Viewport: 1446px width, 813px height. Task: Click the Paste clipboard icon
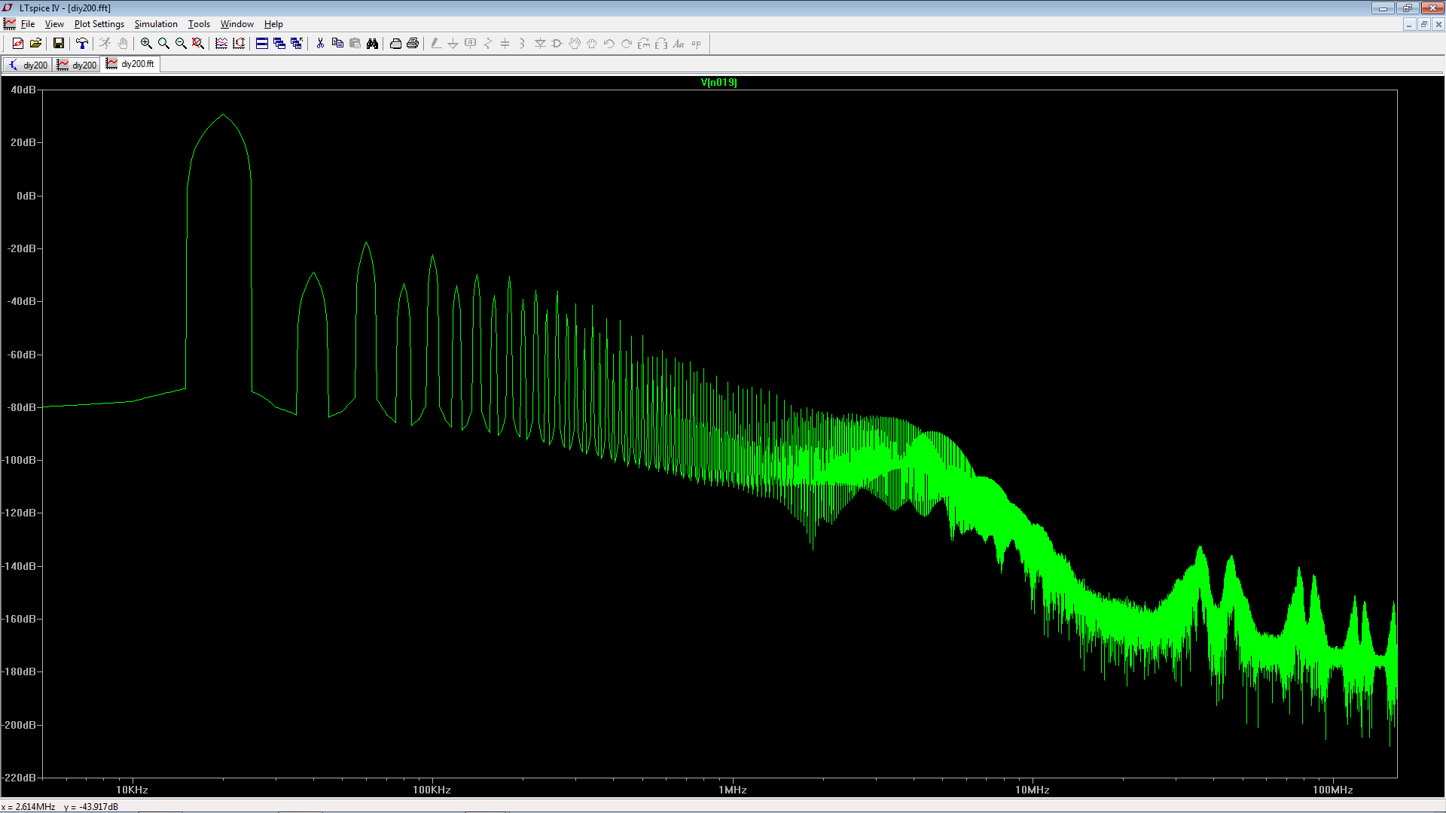(x=355, y=44)
